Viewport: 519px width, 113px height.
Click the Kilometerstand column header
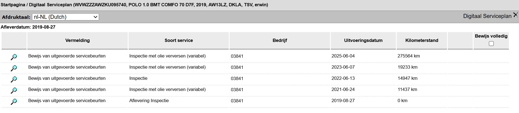[422, 40]
